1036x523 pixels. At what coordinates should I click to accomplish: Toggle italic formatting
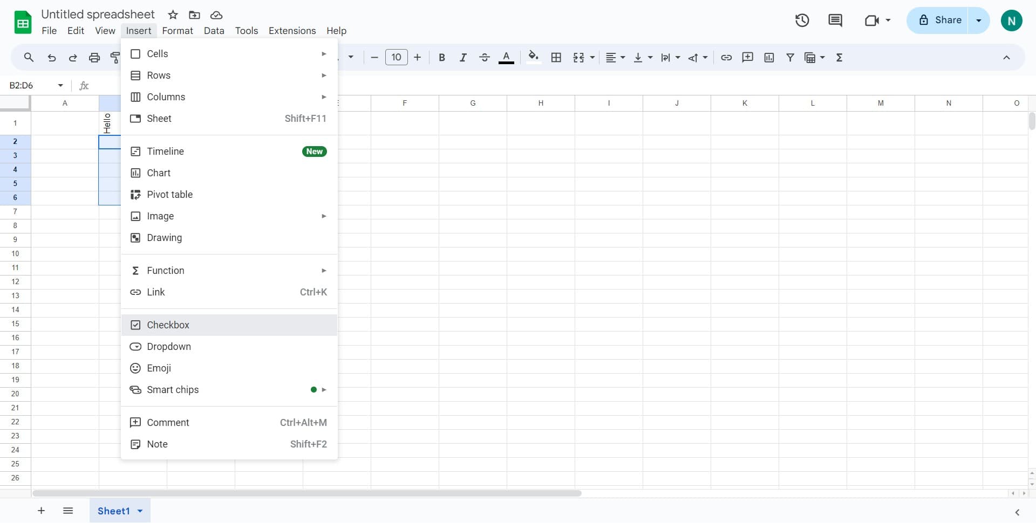tap(463, 57)
